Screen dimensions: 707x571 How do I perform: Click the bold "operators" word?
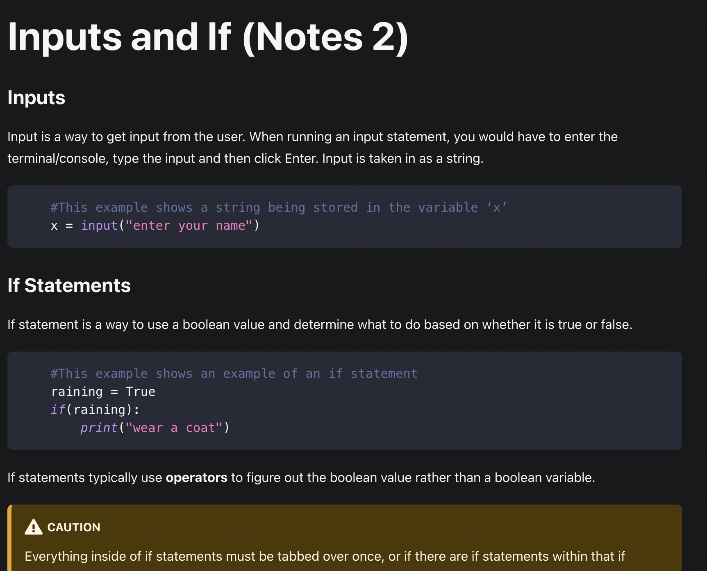pos(196,478)
